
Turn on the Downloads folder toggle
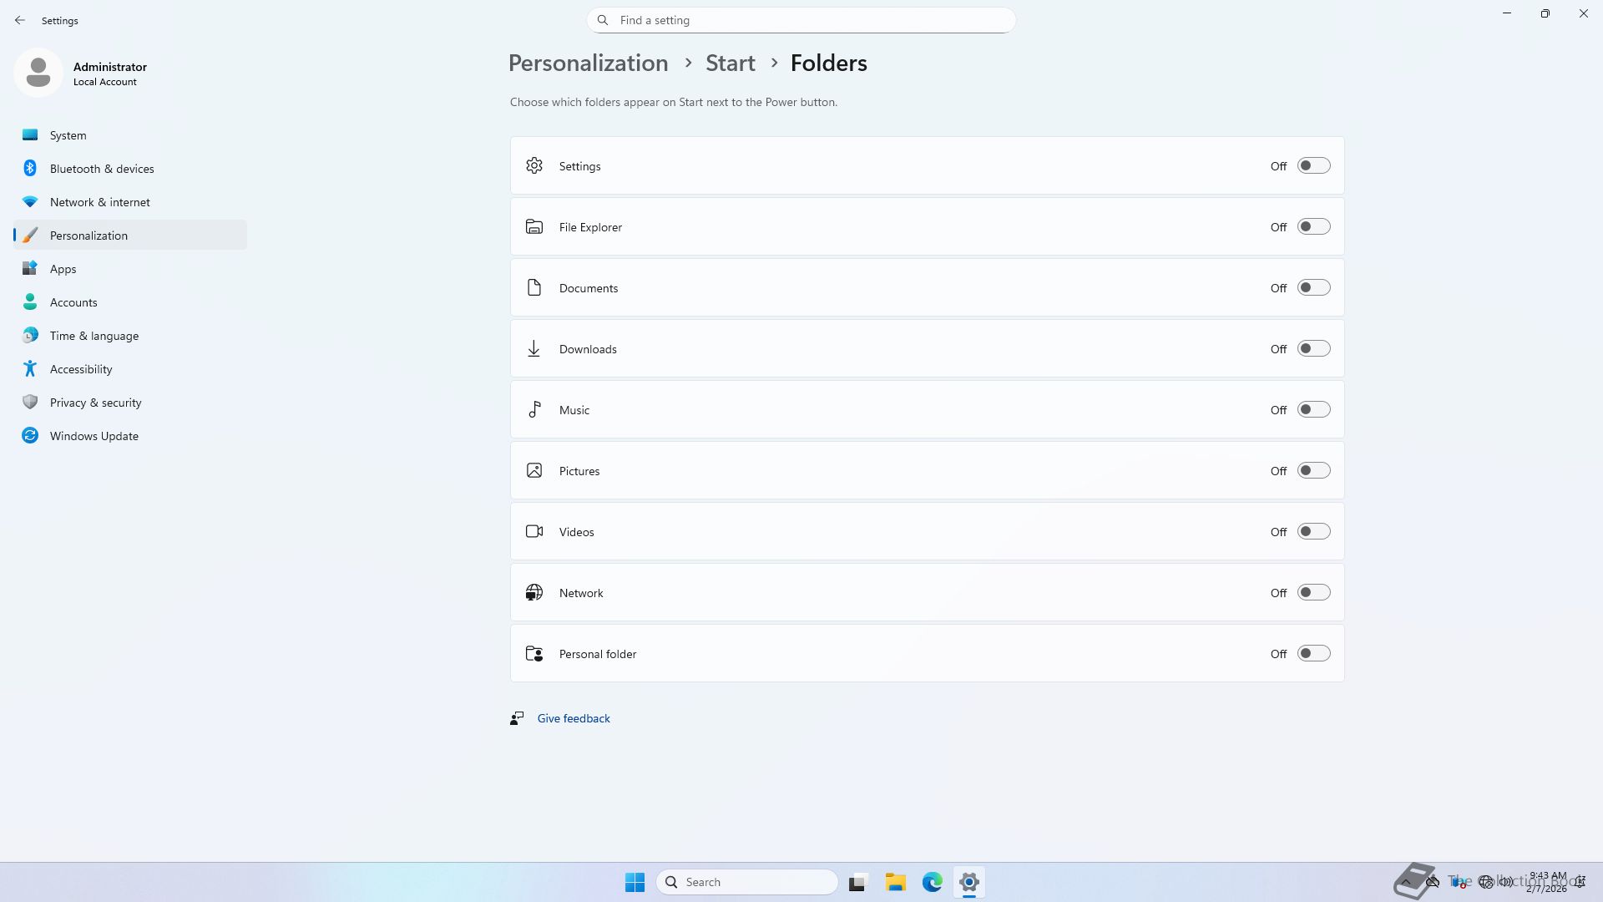click(1313, 349)
